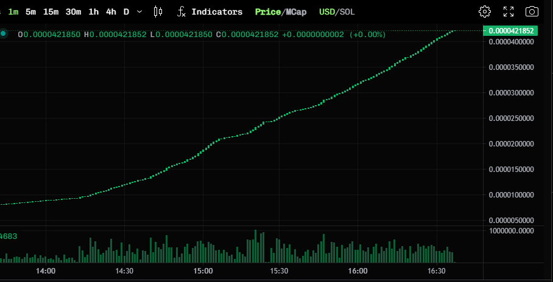Image resolution: width=553 pixels, height=282 pixels.
Task: Select the 1h timeframe
Action: (x=93, y=12)
